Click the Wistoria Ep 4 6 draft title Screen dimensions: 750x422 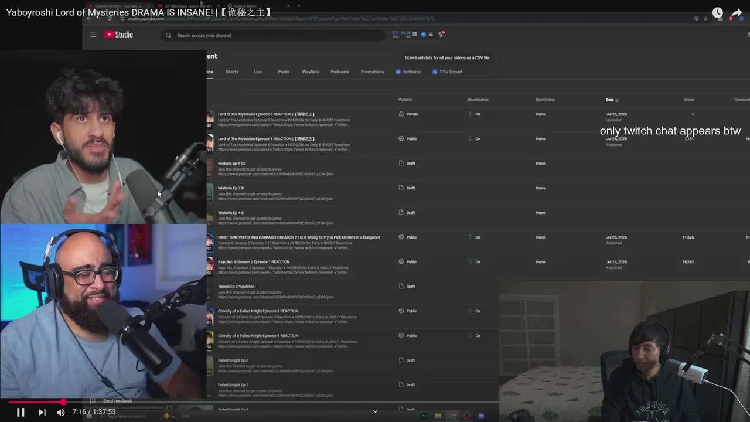231,213
